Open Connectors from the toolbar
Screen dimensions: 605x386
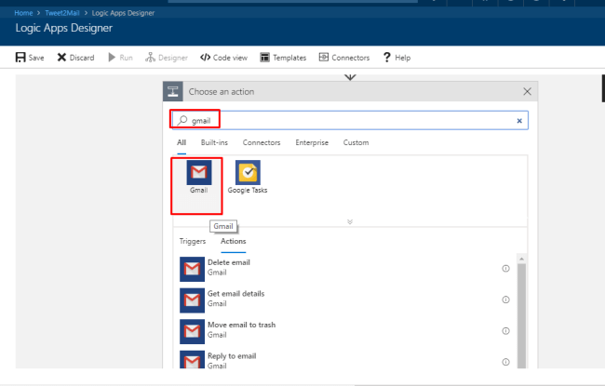pyautogui.click(x=344, y=58)
